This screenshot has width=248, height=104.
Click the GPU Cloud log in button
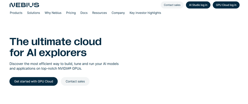pos(226,5)
